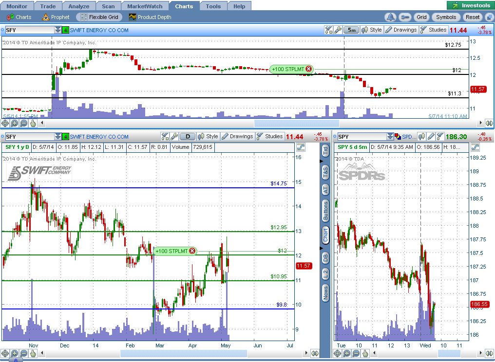Open chart settings wrench in top SFY chart

tap(338, 30)
